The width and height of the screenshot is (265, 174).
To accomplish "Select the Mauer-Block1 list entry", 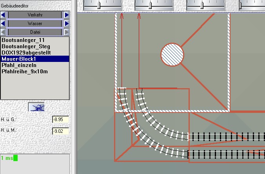I will [x=18, y=59].
